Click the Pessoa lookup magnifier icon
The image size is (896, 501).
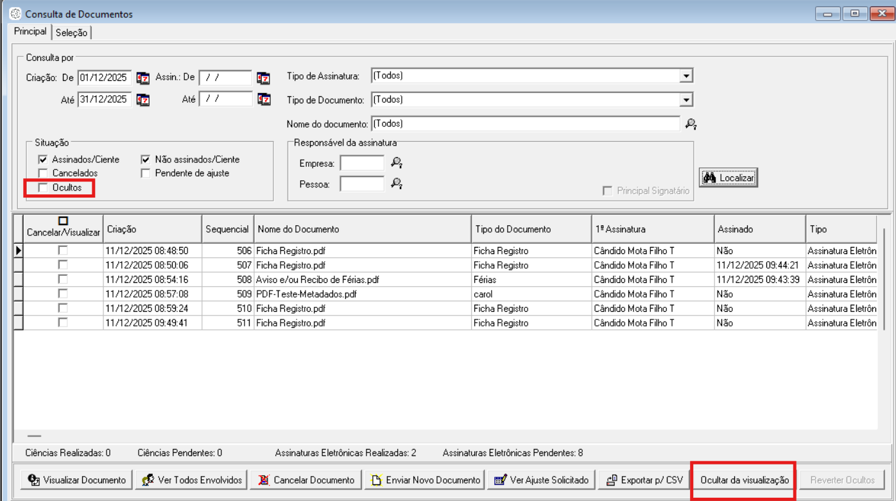(x=397, y=184)
